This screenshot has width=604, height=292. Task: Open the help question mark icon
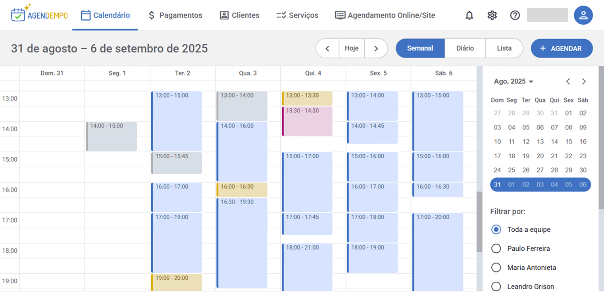pos(515,15)
